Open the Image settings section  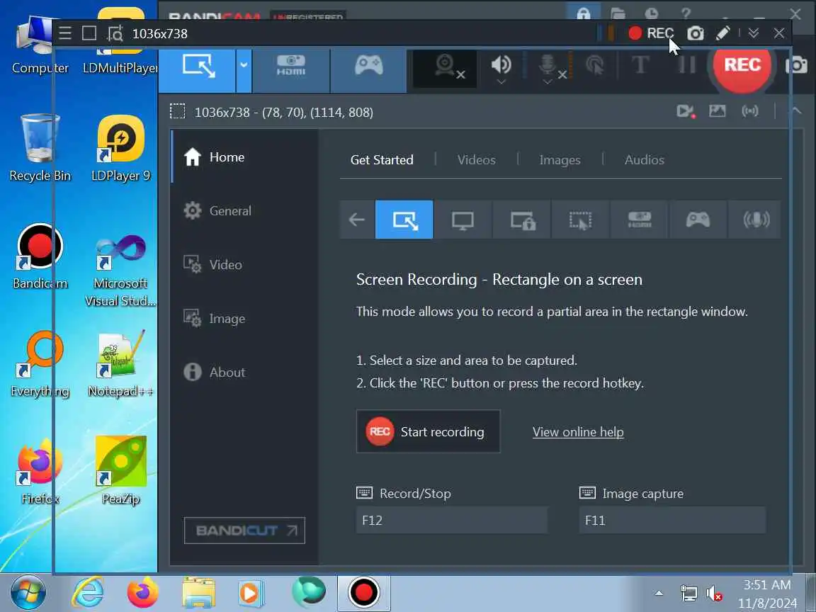[x=244, y=319]
